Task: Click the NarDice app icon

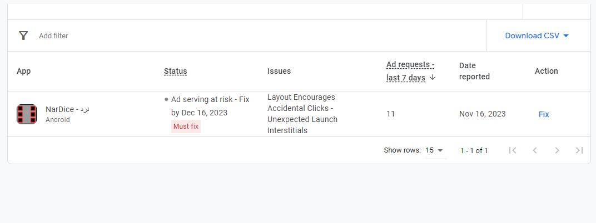Action: click(27, 114)
